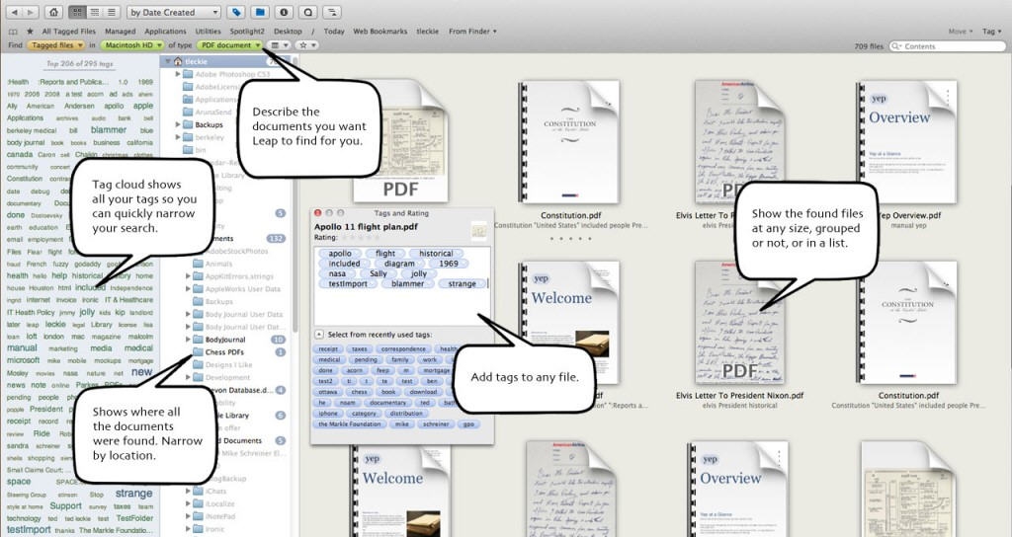Click the Chess PDFs folder row label

pos(224,352)
